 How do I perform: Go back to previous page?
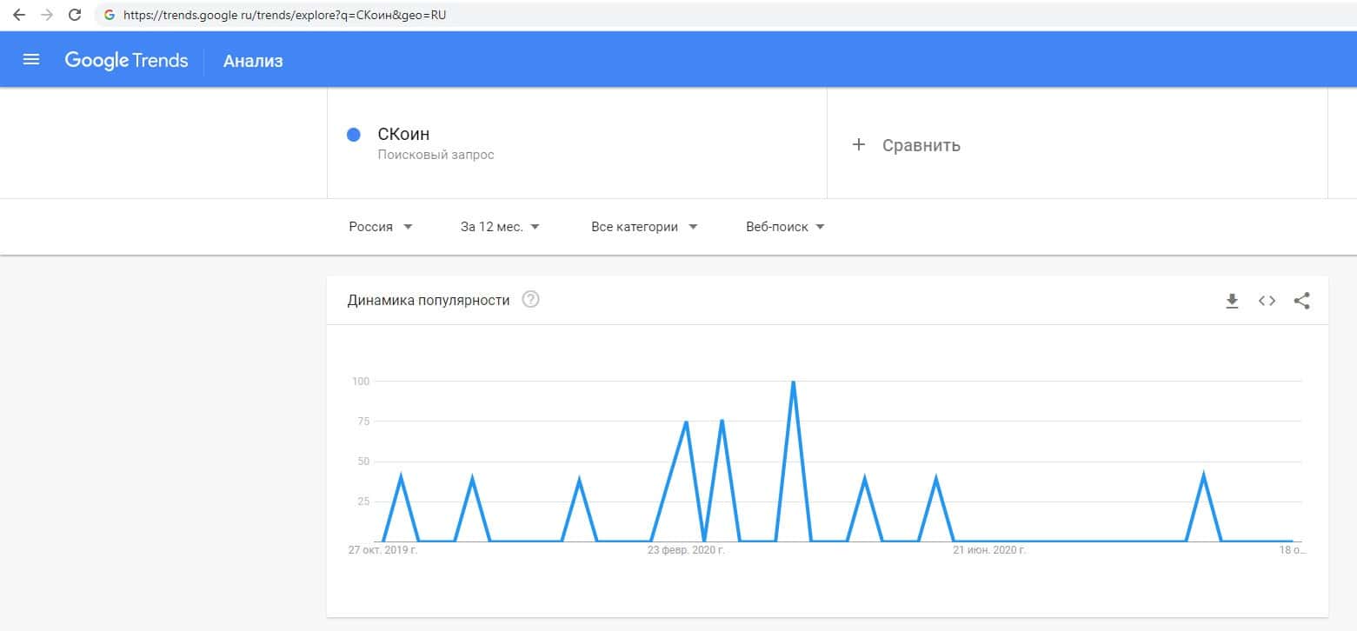pyautogui.click(x=19, y=15)
